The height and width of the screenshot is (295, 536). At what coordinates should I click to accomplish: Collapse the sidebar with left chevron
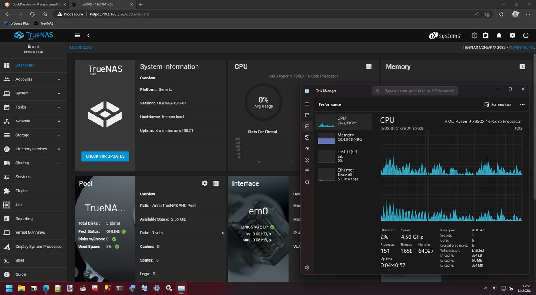click(88, 36)
